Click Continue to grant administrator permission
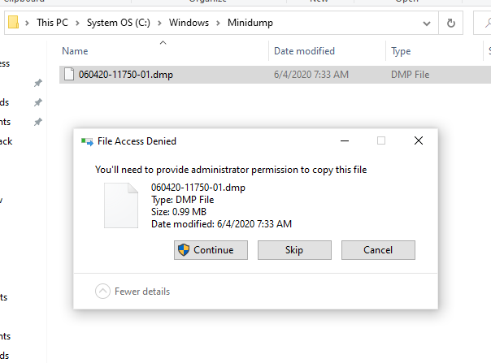Screen dimensions: 491x363 pos(211,250)
